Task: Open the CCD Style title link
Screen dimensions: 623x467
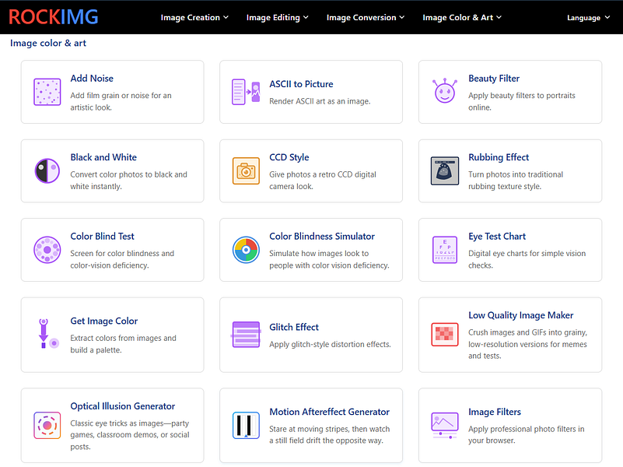Action: (289, 157)
